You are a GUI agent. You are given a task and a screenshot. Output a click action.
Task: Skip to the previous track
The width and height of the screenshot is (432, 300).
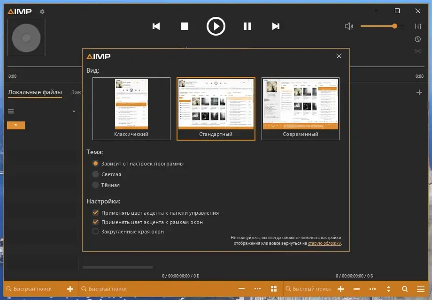click(x=156, y=26)
